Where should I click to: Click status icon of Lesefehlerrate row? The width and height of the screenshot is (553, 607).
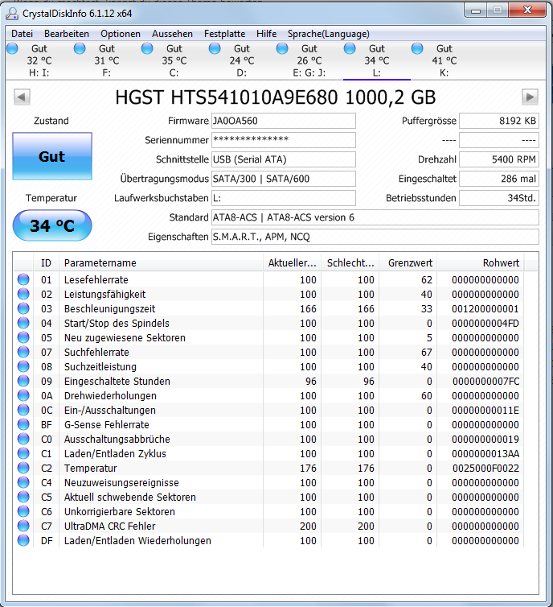[23, 279]
